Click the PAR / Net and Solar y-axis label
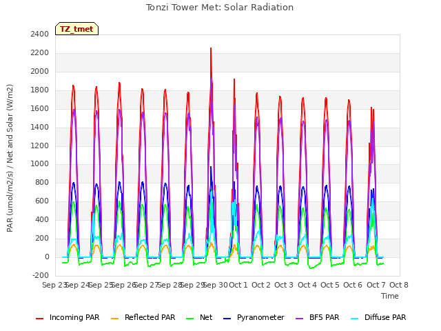 pyautogui.click(x=10, y=158)
